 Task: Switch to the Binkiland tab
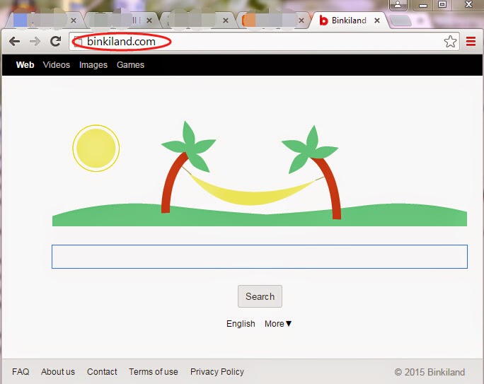pyautogui.click(x=349, y=21)
